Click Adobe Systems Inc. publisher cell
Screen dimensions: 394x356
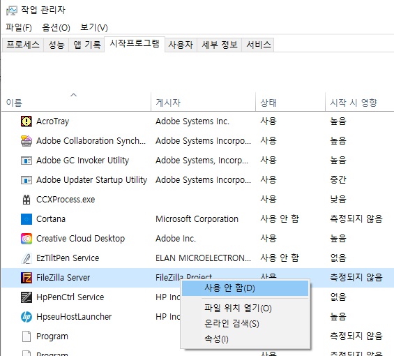coord(192,121)
